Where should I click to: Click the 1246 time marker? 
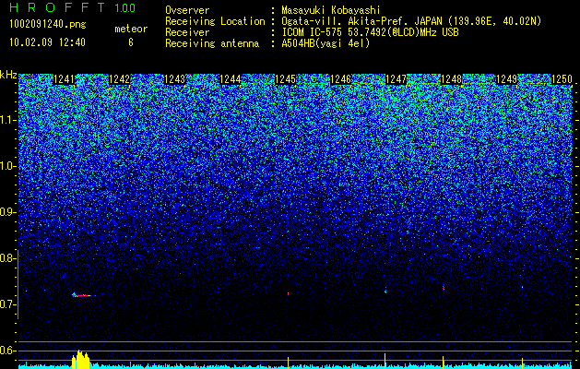(340, 79)
